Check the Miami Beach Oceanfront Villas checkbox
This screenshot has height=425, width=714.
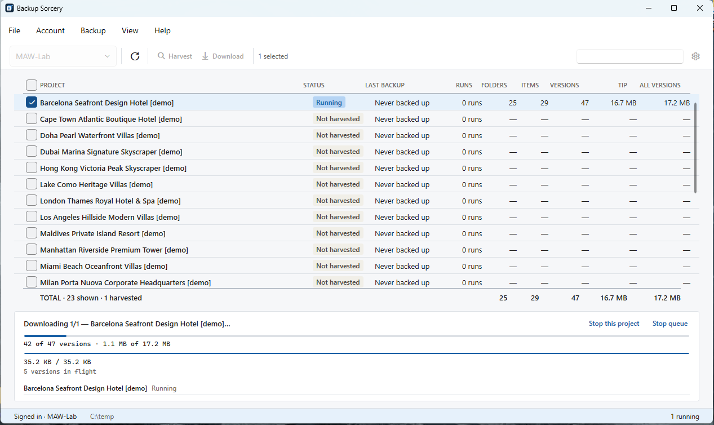32,266
